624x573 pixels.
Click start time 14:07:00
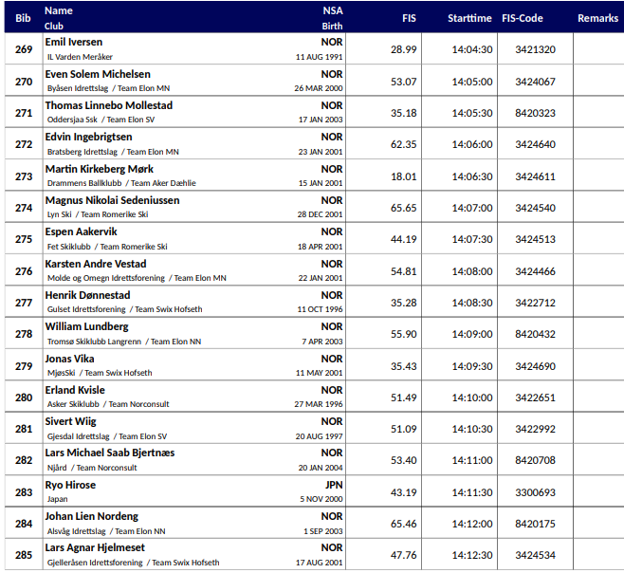point(470,208)
